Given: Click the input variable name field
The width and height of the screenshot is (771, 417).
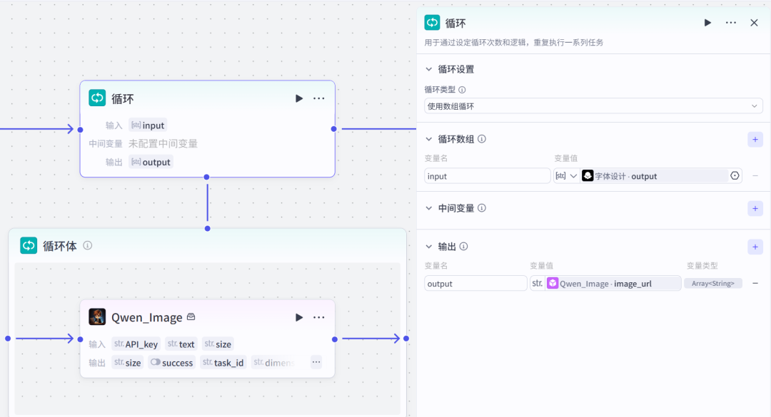Looking at the screenshot, I should pos(487,176).
